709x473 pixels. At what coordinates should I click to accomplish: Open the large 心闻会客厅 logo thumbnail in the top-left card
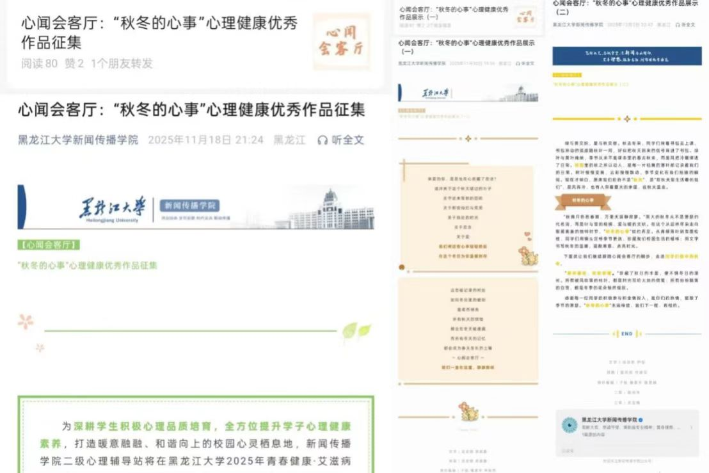click(341, 42)
